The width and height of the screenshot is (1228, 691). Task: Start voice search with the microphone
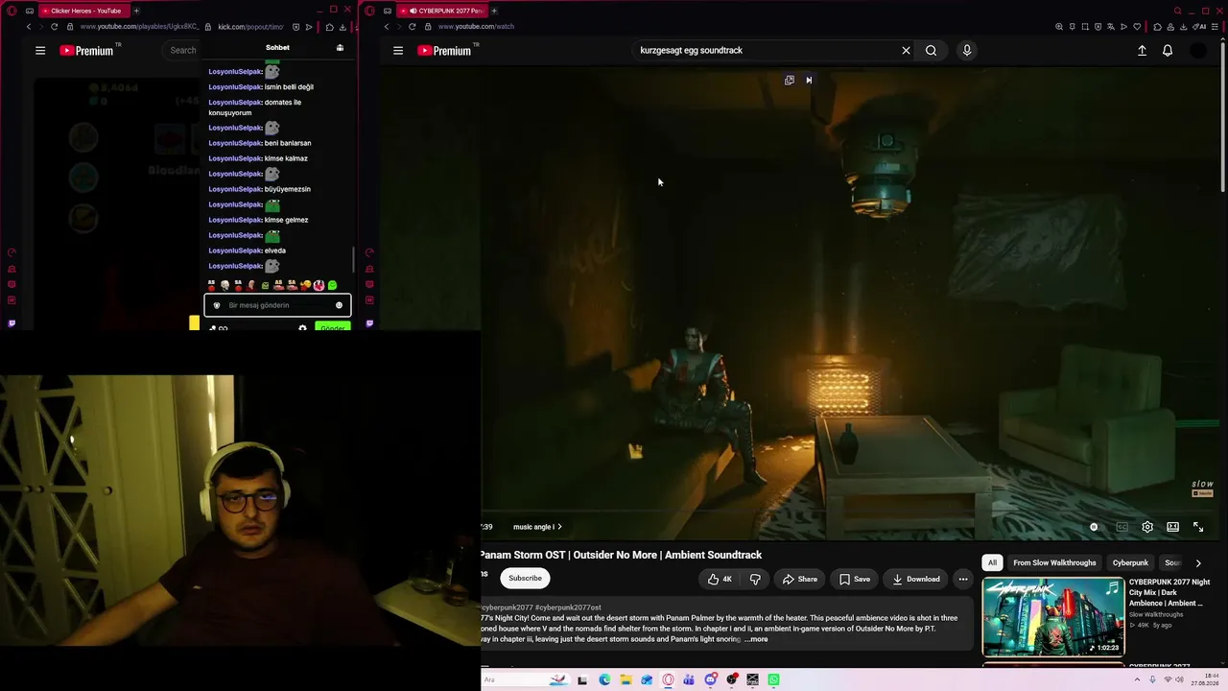pyautogui.click(x=966, y=51)
